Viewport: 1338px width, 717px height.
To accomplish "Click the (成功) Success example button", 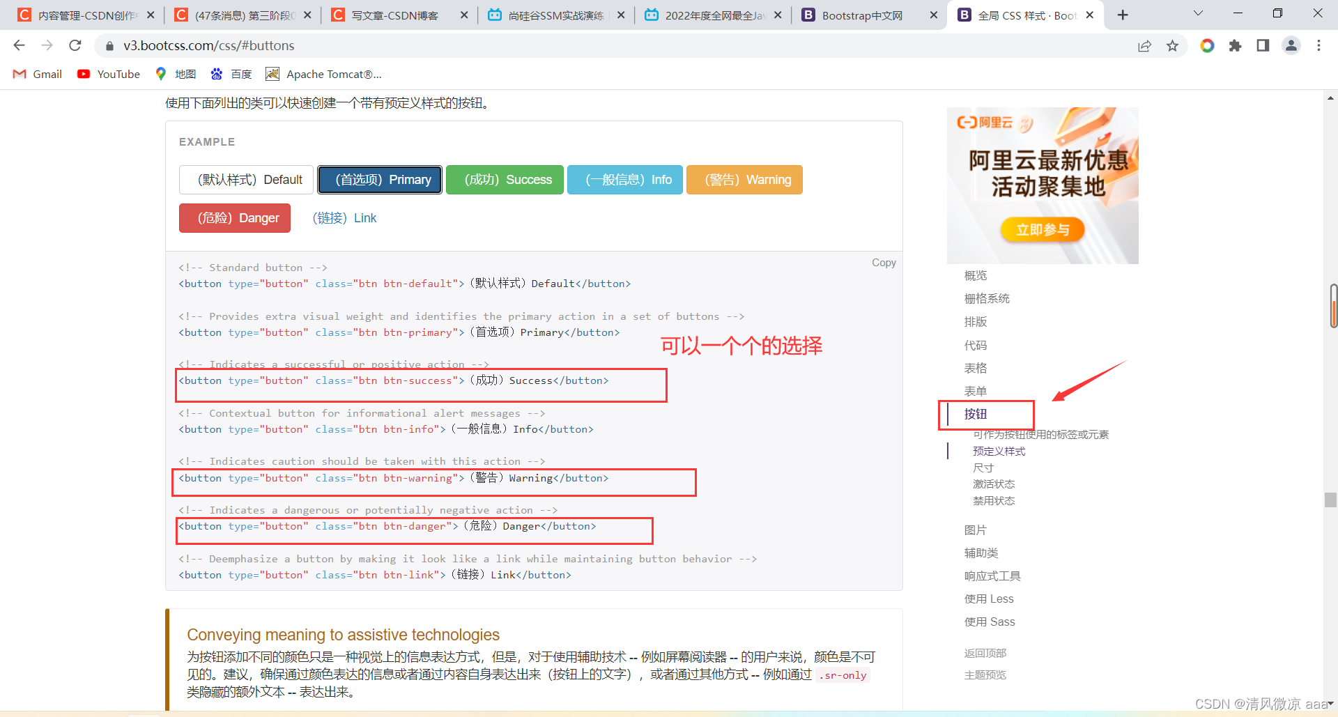I will 505,179.
